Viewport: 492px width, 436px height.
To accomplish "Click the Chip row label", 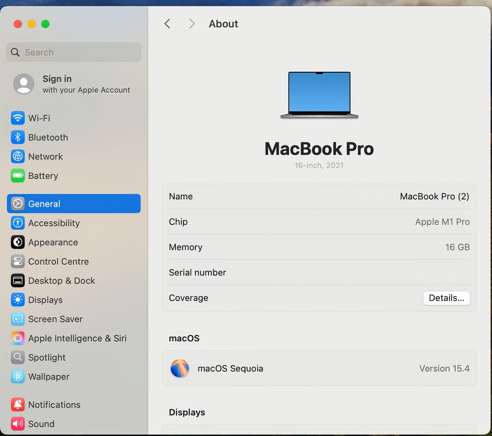I will [178, 222].
